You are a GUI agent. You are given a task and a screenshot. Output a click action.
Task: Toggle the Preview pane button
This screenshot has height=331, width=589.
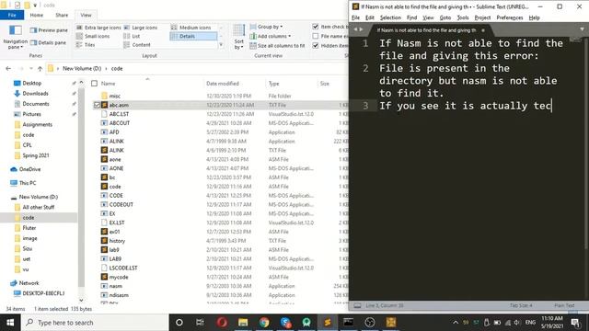(49, 30)
